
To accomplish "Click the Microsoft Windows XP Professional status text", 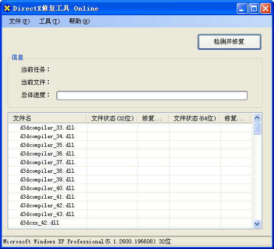I will pyautogui.click(x=87, y=241).
